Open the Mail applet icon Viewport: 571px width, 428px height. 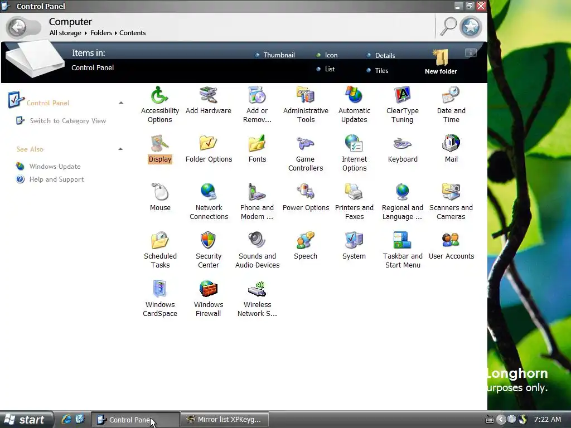[451, 144]
